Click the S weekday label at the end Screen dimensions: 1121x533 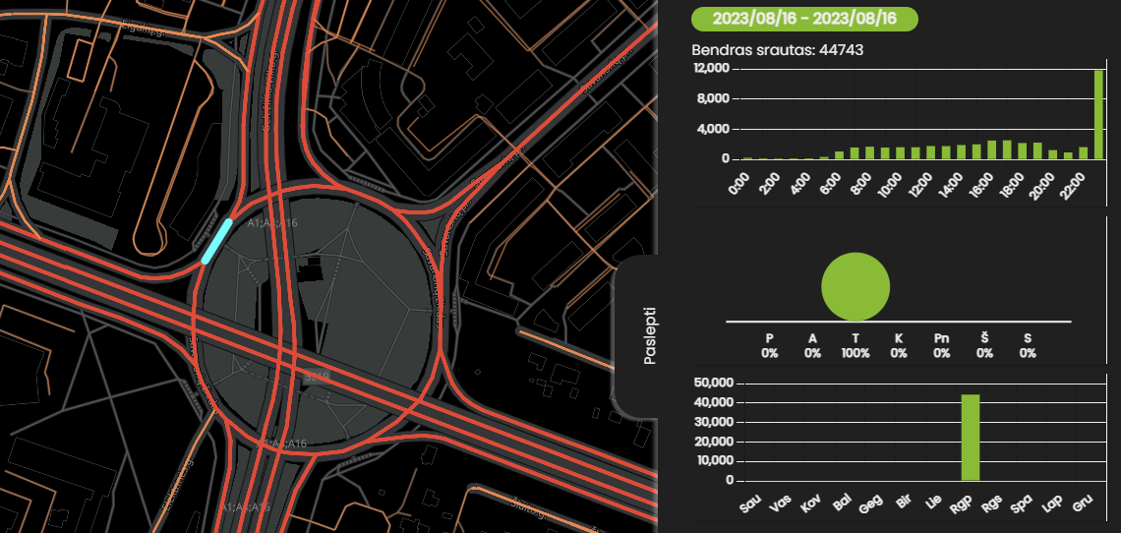pyautogui.click(x=1028, y=338)
